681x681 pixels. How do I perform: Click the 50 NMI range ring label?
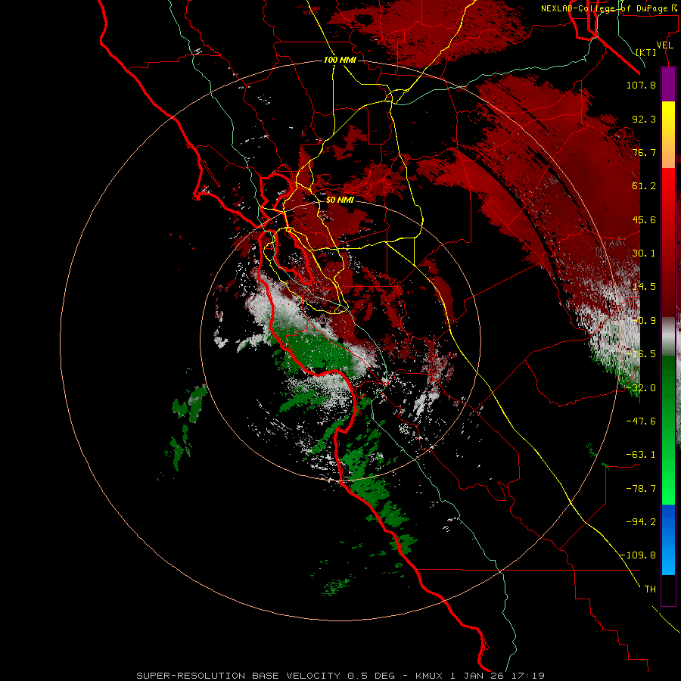(340, 201)
